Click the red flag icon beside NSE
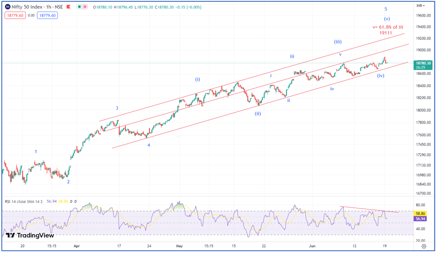This screenshot has height=253, width=437. tap(69, 7)
